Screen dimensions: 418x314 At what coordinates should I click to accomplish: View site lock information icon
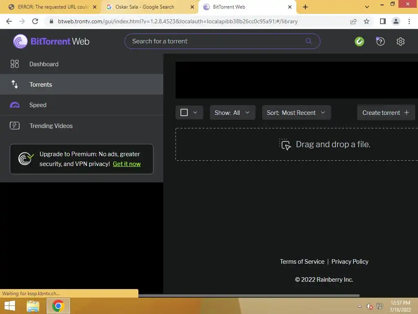pos(51,21)
